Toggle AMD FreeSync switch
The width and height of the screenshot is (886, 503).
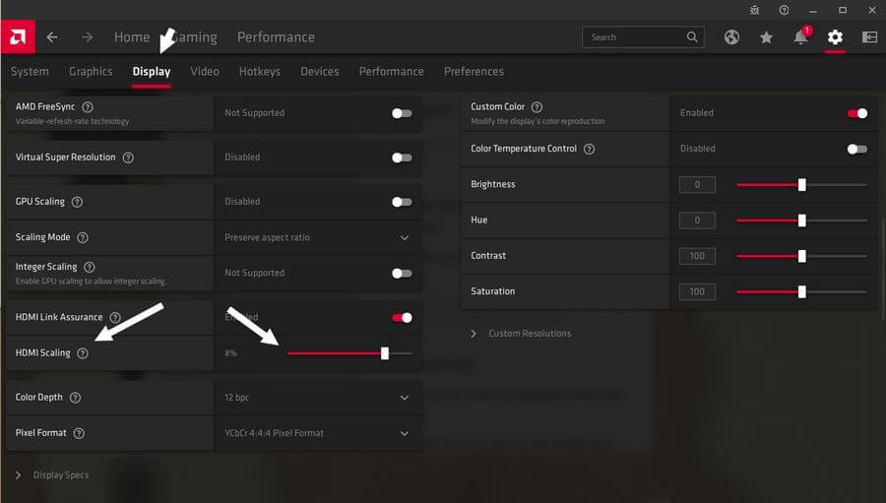tap(402, 113)
